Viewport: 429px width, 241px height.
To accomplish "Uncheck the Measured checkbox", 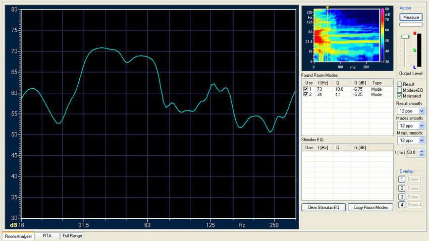I will 399,96.
